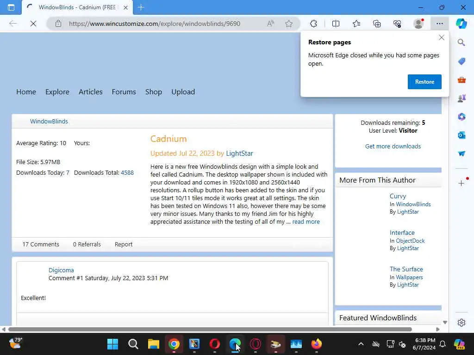Open the Shopping tag in sidebar
This screenshot has height=355, width=474.
462,61
